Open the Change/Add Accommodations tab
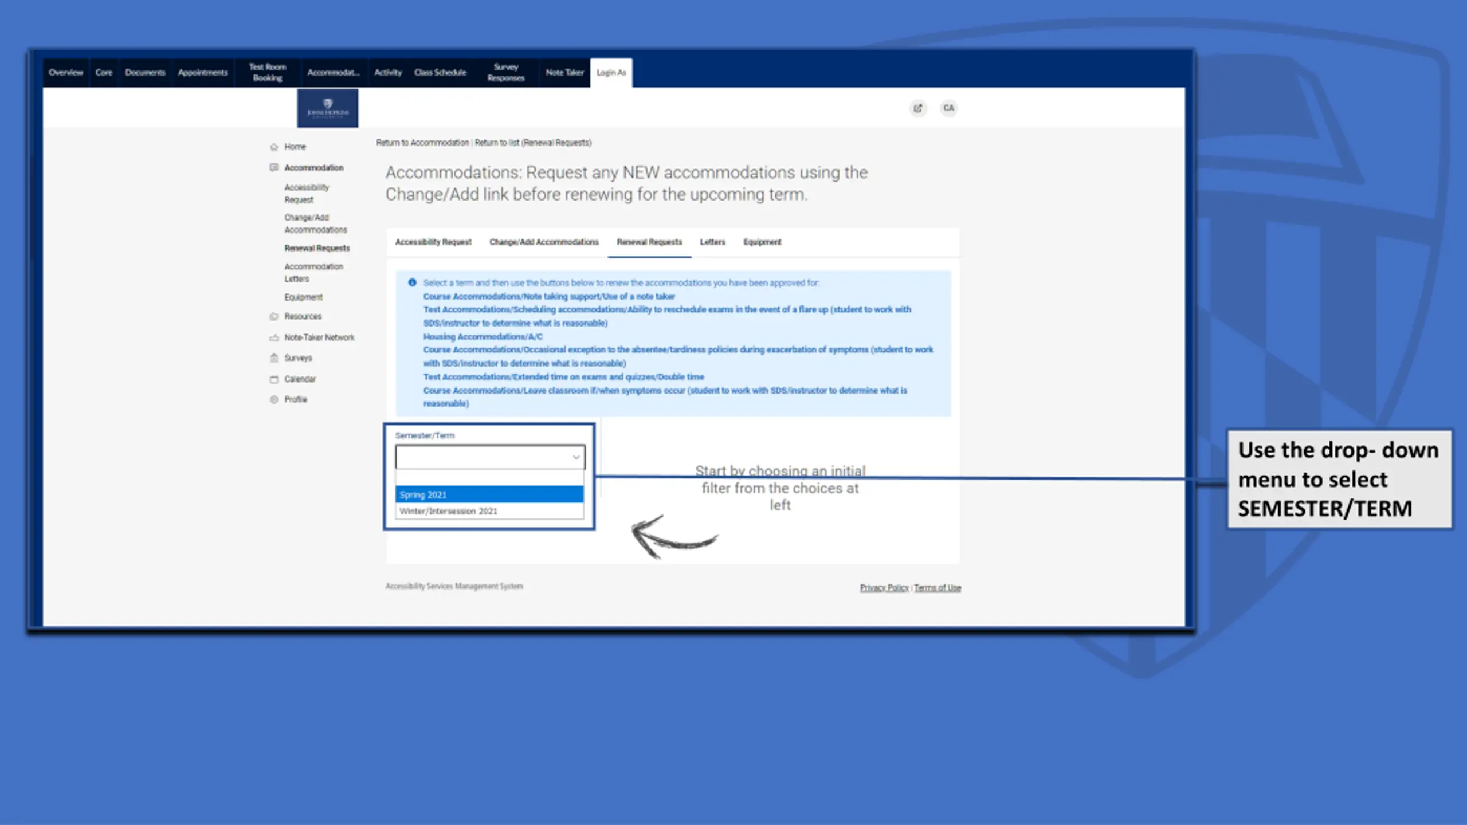This screenshot has height=825, width=1467. 543,242
